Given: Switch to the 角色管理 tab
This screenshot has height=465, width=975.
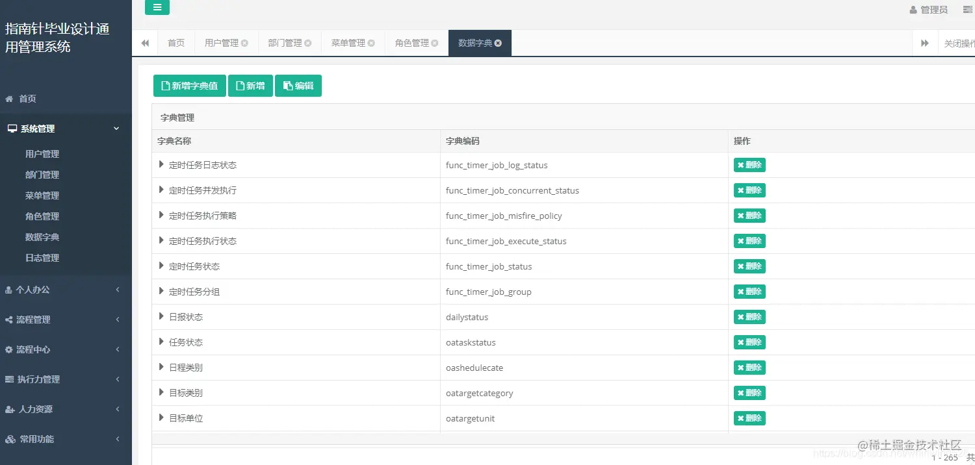Looking at the screenshot, I should [412, 43].
